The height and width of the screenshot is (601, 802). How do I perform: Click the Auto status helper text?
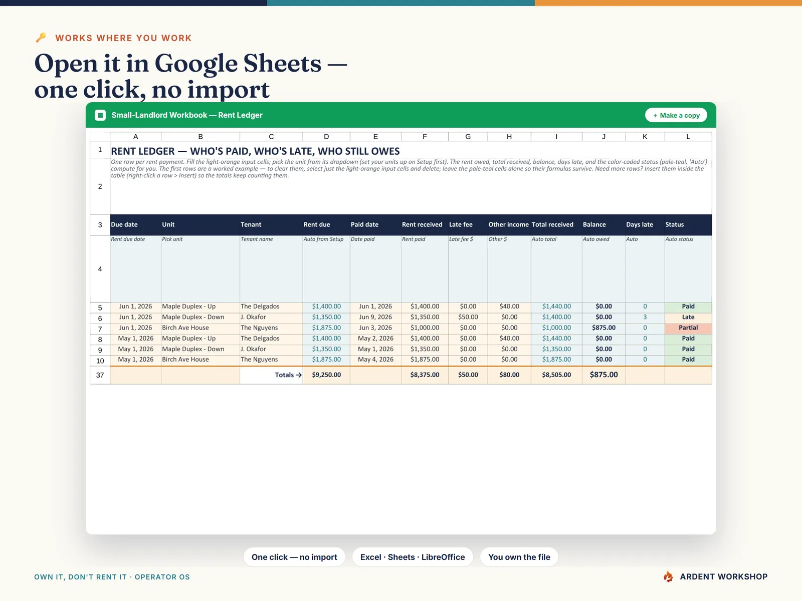point(679,239)
